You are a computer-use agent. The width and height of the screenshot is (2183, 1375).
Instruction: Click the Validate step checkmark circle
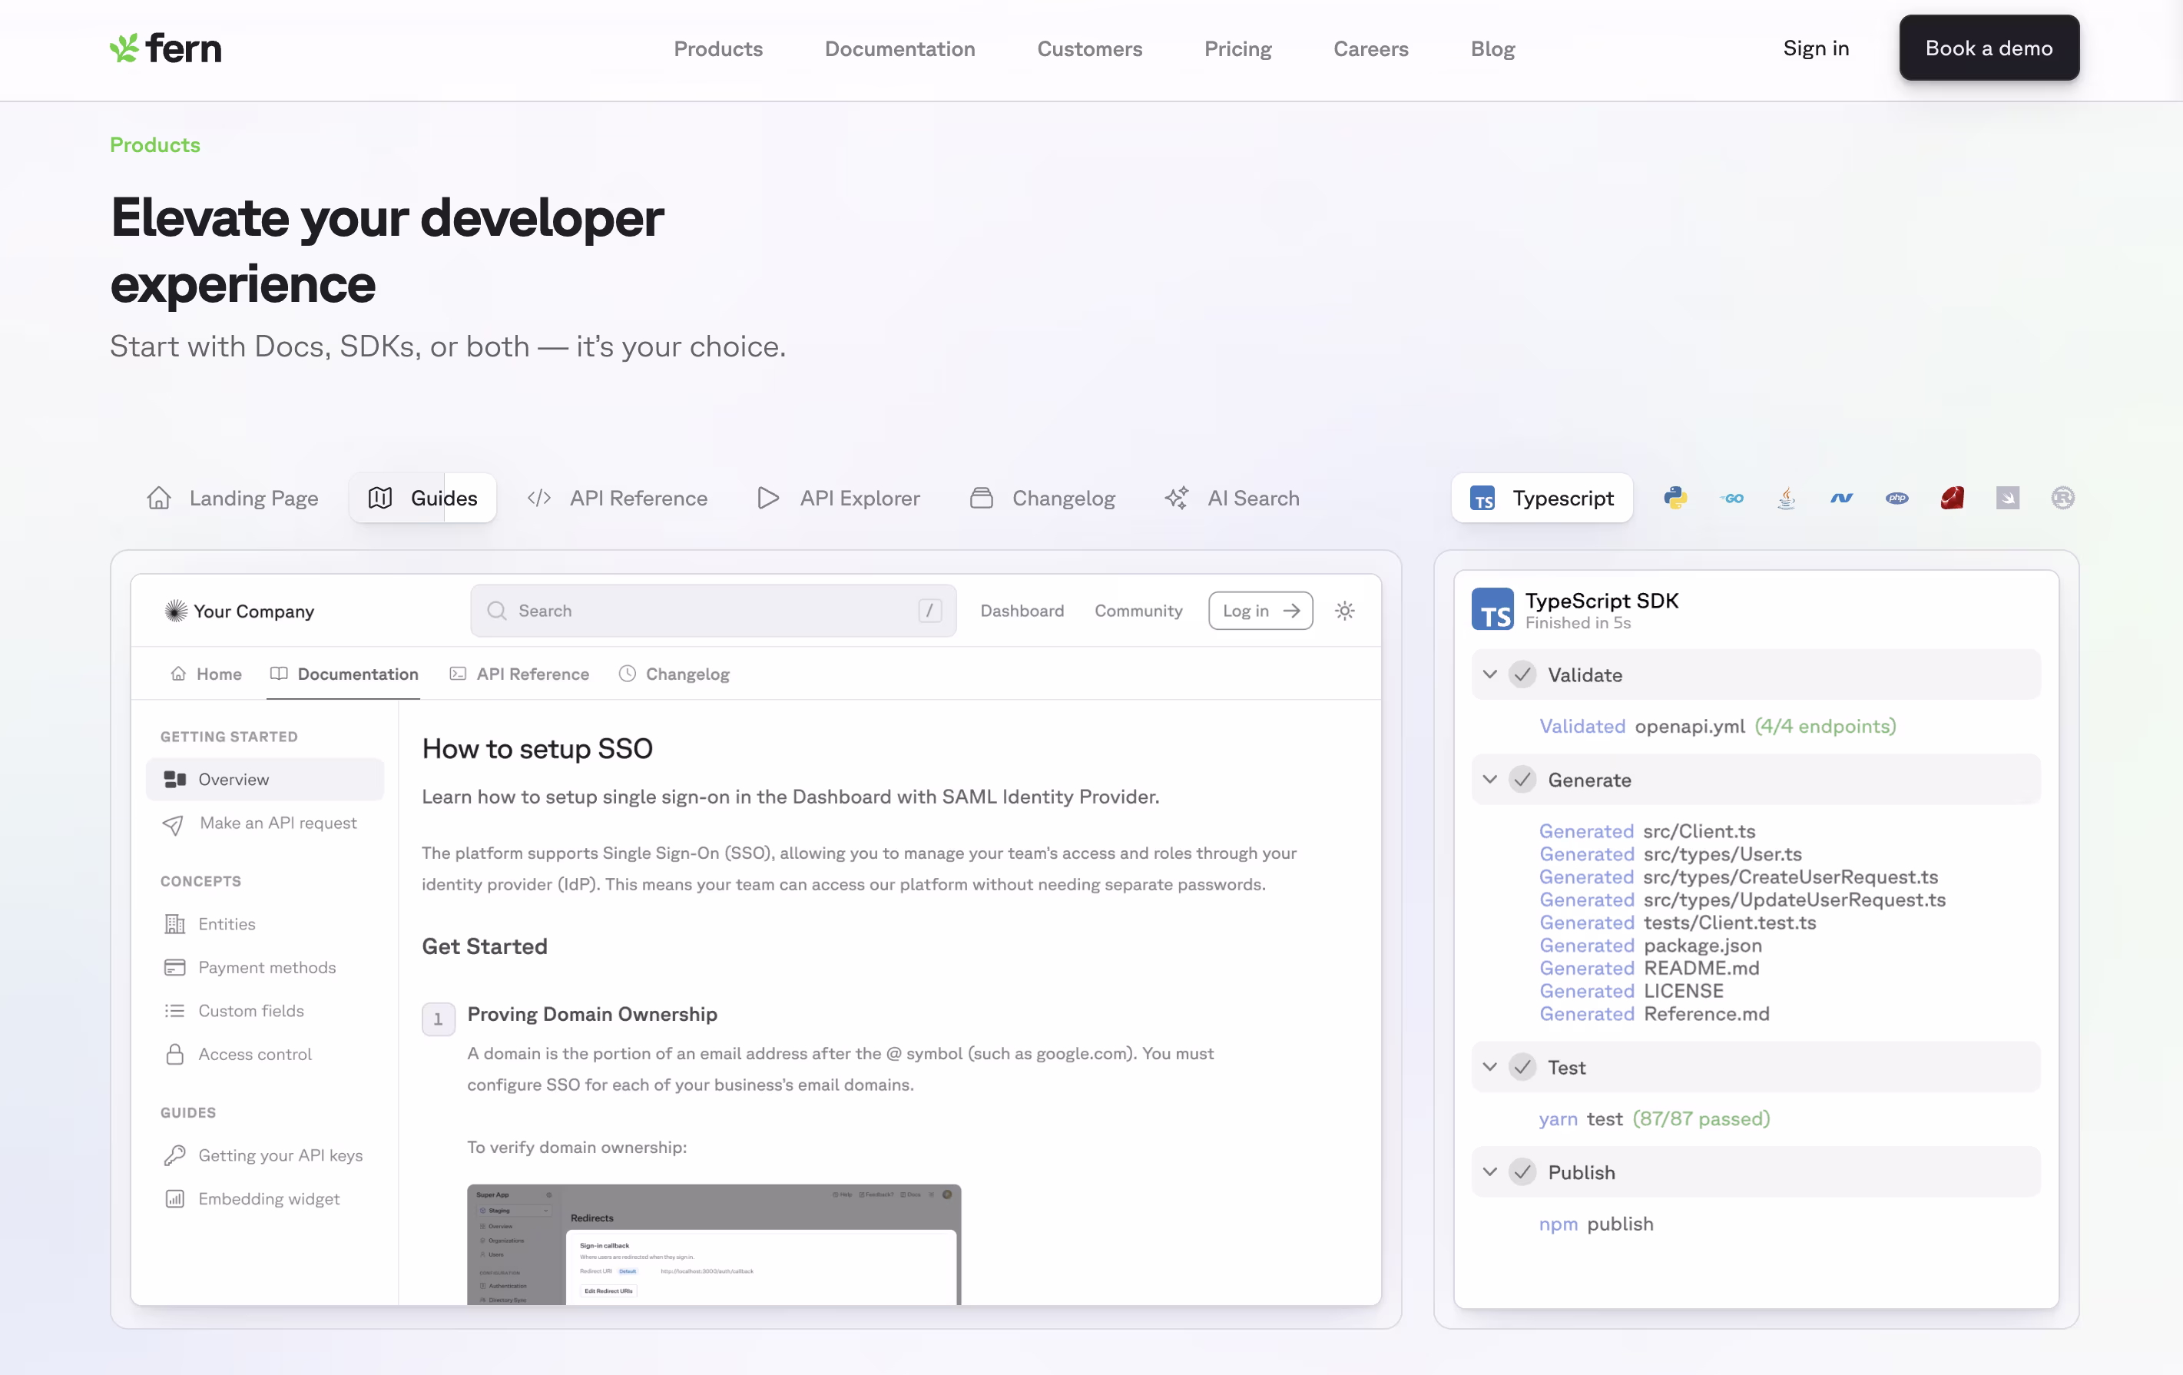(1522, 674)
